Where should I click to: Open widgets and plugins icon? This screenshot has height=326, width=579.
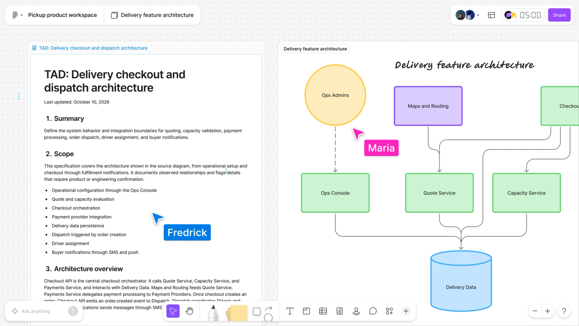point(389,311)
